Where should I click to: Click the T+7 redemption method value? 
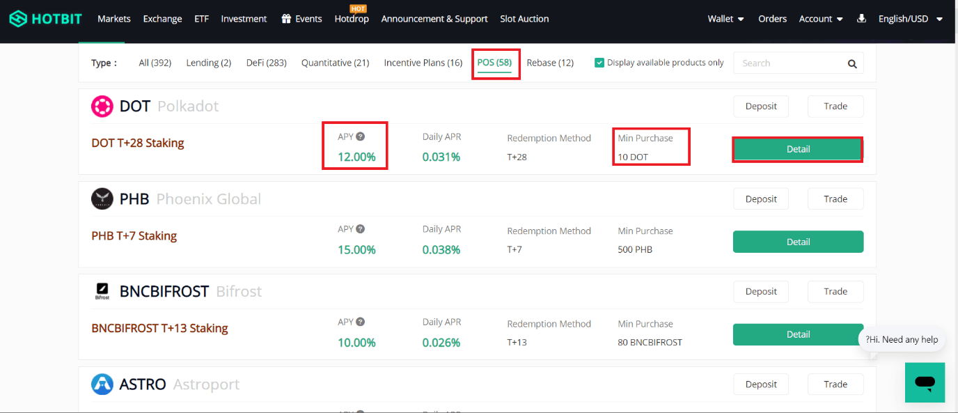(x=515, y=249)
